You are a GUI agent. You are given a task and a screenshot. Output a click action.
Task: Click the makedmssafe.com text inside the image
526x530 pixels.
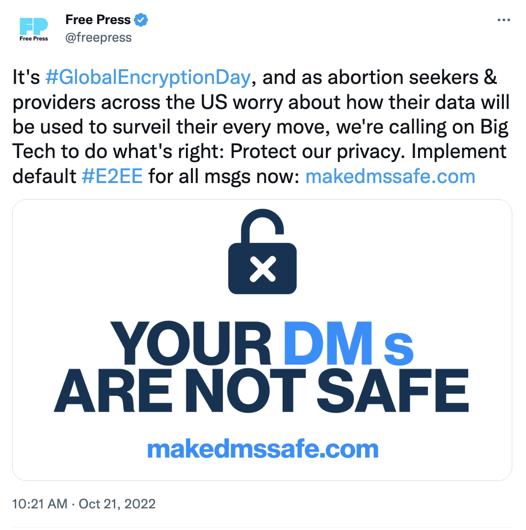263,448
